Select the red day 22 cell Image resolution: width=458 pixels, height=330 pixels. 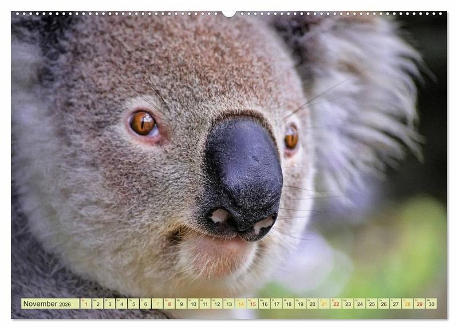coord(336,304)
